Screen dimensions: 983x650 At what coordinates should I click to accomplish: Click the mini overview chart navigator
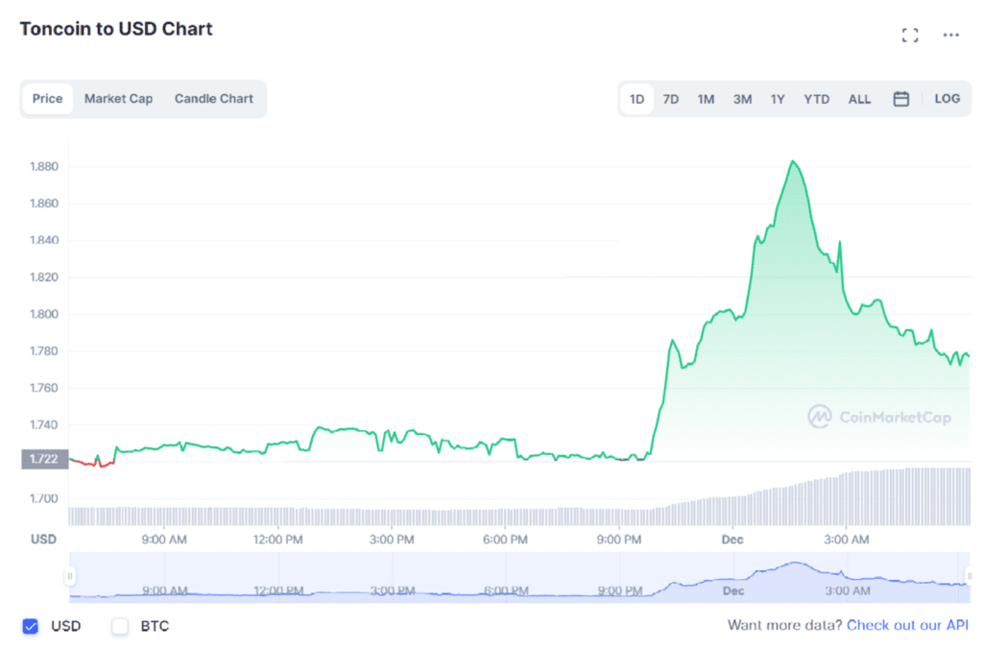[x=519, y=577]
